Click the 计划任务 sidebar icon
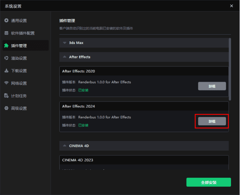 pos(6,96)
